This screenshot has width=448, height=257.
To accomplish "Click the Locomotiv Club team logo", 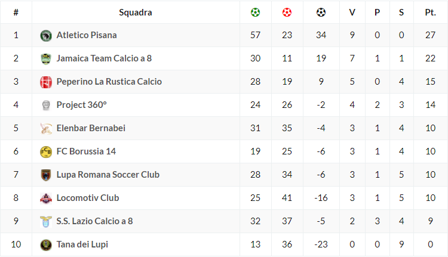I will pos(46,198).
